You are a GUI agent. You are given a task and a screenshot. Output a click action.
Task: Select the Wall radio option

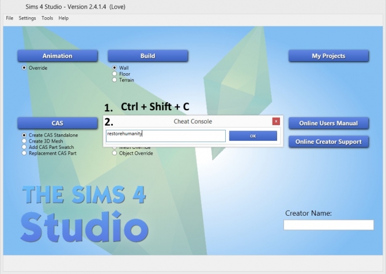(x=115, y=67)
